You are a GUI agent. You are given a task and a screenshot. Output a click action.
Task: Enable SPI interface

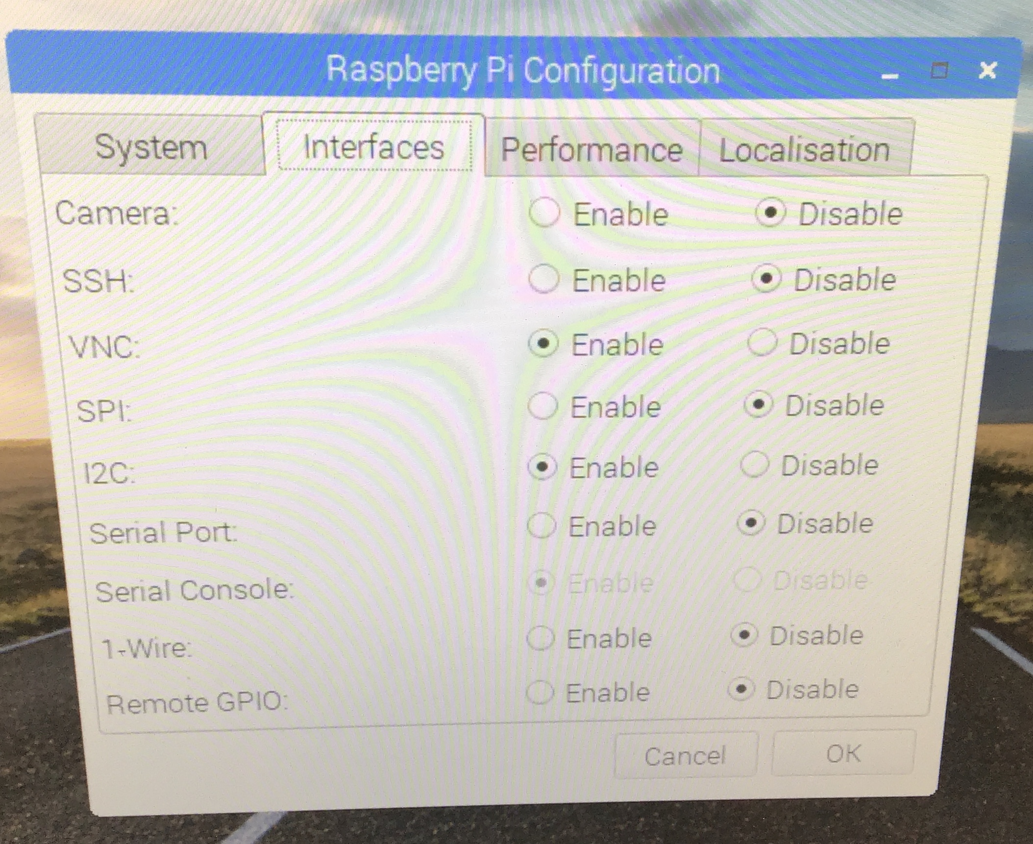point(543,406)
